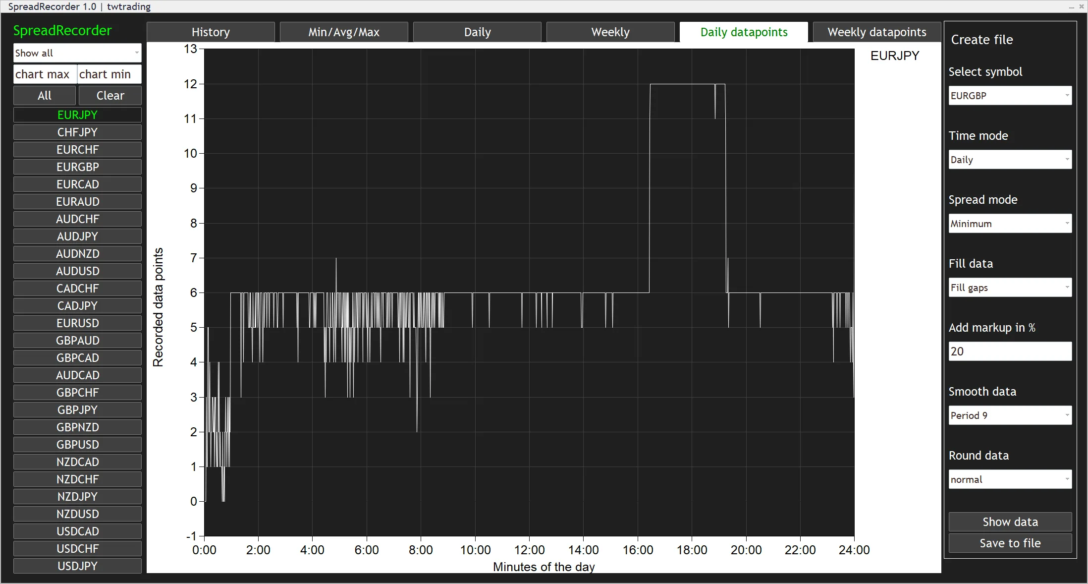Viewport: 1088px width, 584px height.
Task: Open the Time mode Daily dropdown
Action: 1010,160
